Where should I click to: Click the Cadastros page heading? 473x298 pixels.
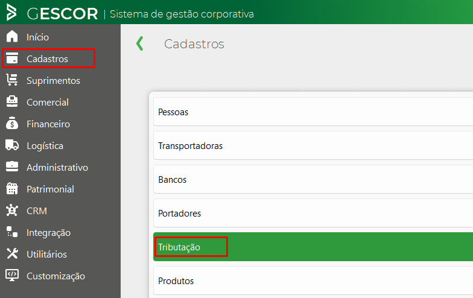coord(194,44)
